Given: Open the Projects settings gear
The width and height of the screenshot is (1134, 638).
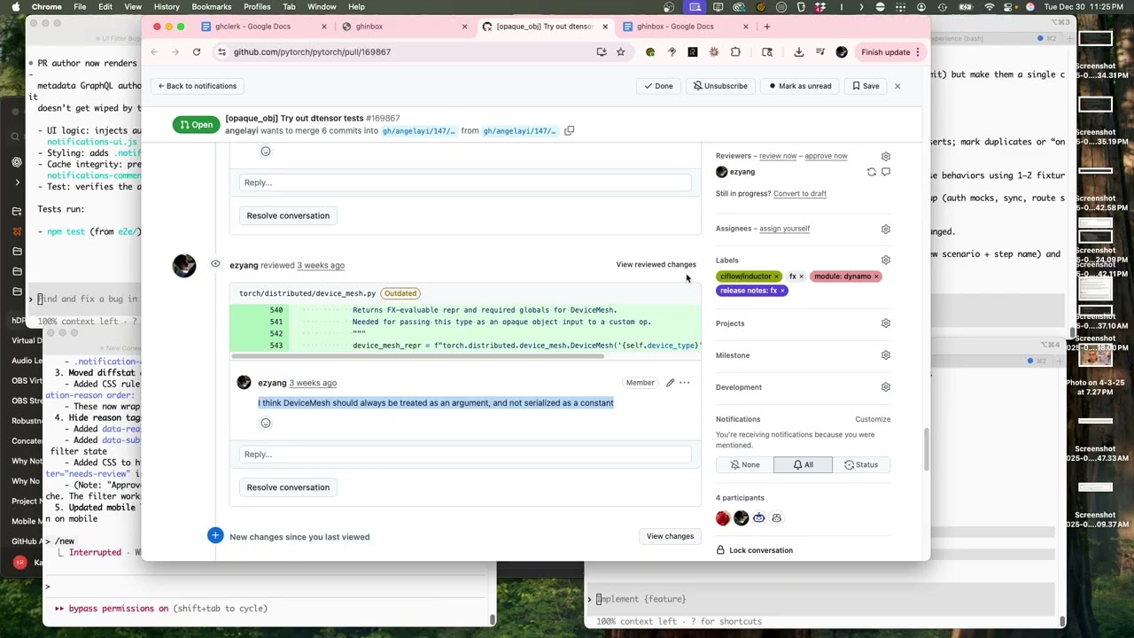Looking at the screenshot, I should click(885, 323).
